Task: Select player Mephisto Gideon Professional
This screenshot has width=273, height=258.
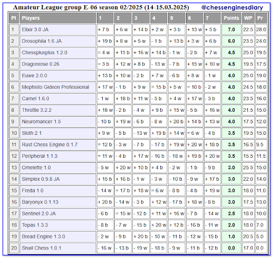Action: [x=58, y=87]
